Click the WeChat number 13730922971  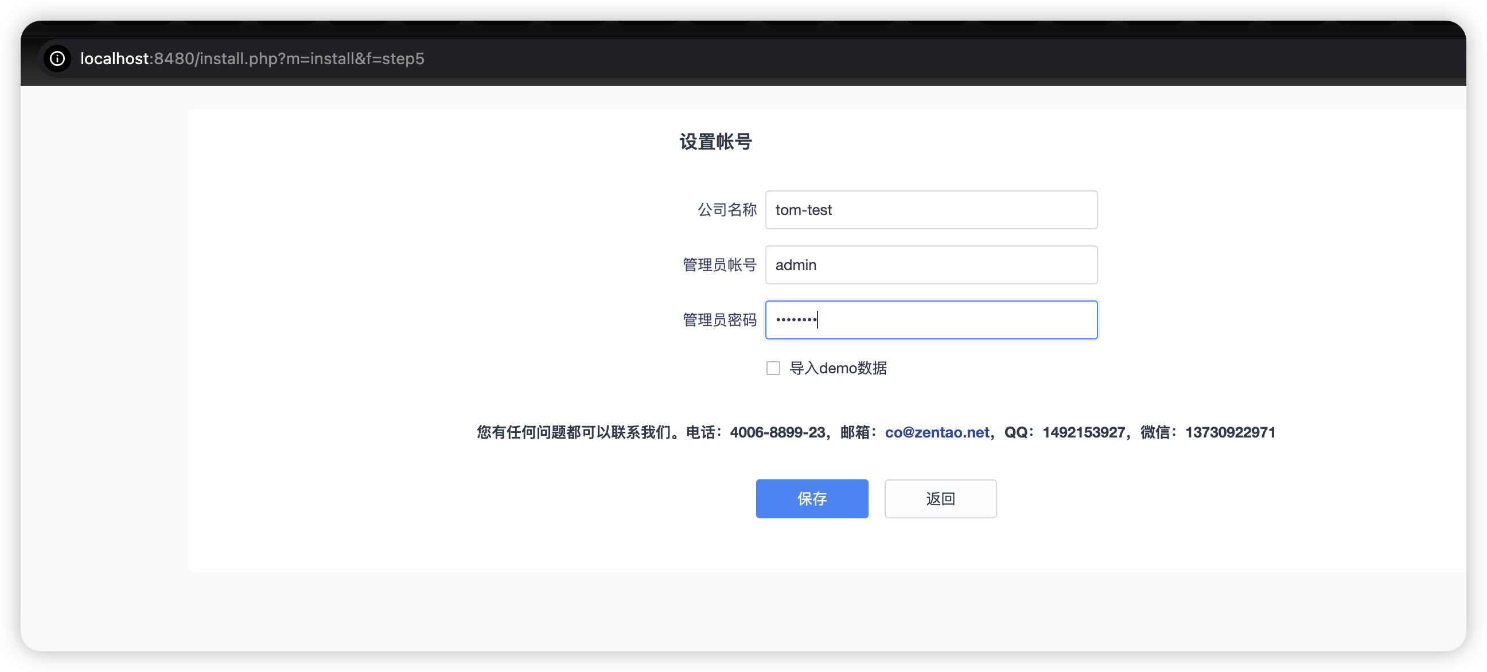(x=1229, y=432)
